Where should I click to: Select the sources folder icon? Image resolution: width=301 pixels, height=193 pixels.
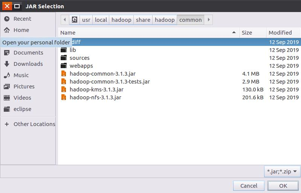(64, 58)
